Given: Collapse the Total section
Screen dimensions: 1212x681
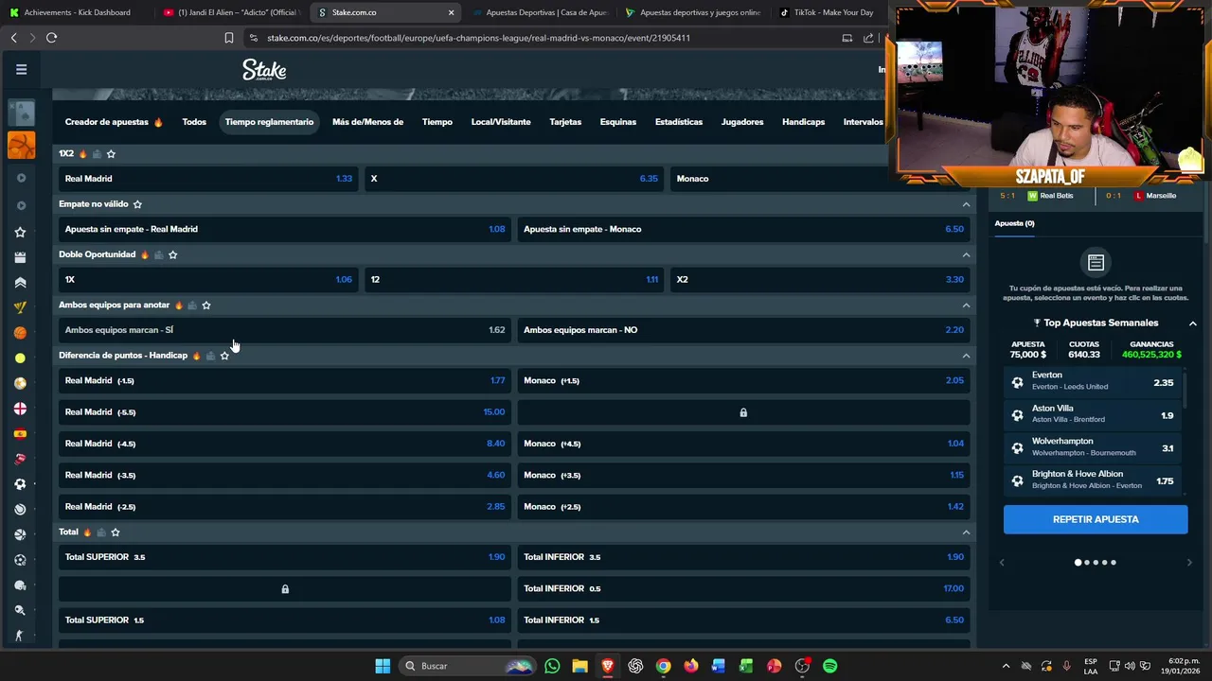Looking at the screenshot, I should [966, 532].
